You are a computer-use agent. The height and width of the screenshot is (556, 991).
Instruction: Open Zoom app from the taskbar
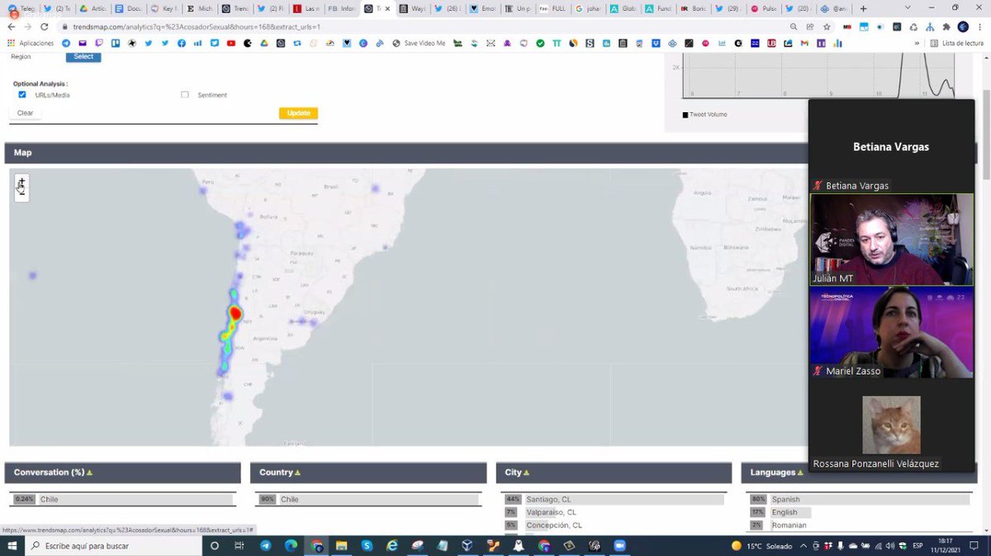(x=619, y=545)
